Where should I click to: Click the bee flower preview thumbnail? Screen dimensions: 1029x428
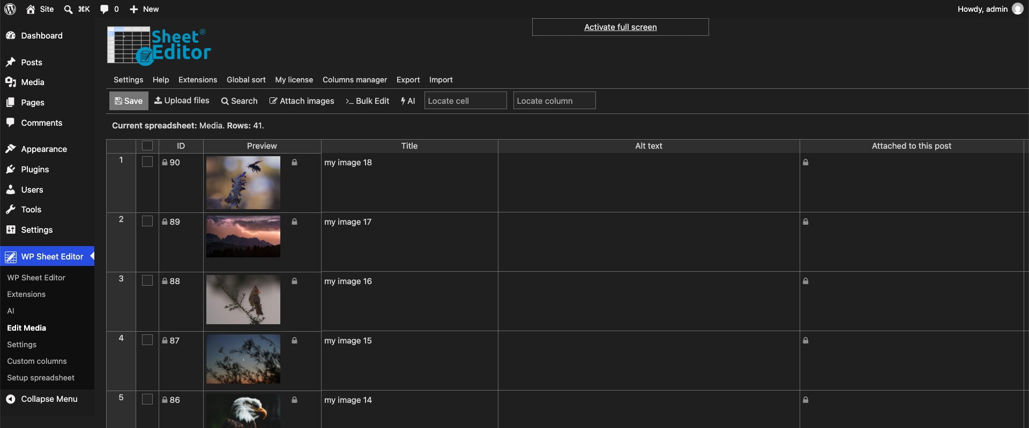pos(243,182)
